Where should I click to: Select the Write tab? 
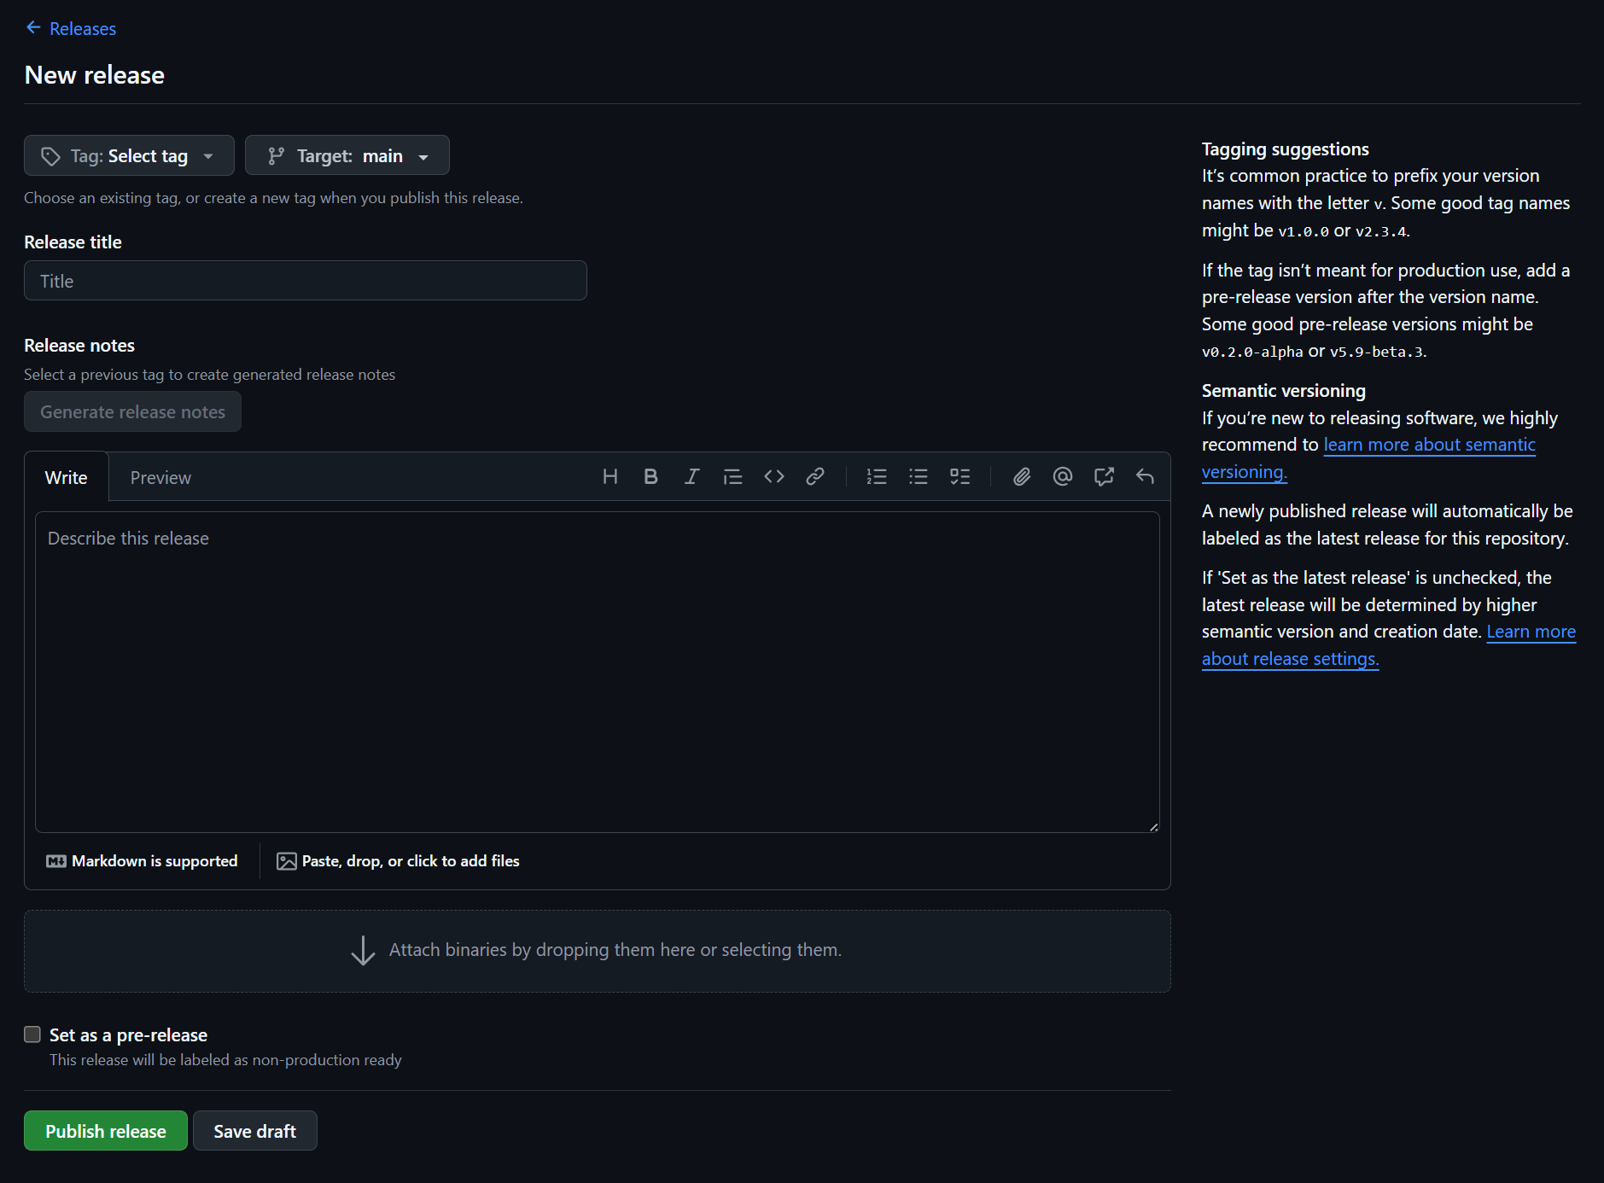point(66,478)
